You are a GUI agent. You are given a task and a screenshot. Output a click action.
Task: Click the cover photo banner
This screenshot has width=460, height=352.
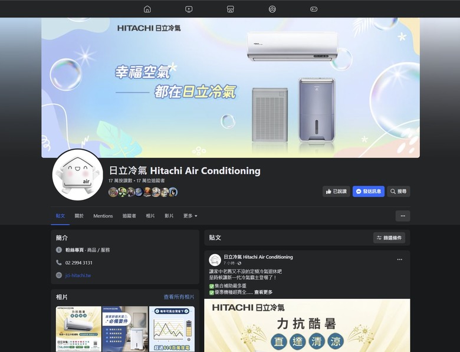[x=231, y=88]
